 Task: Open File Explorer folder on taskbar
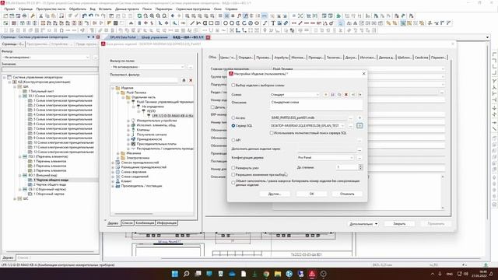pyautogui.click(x=278, y=274)
